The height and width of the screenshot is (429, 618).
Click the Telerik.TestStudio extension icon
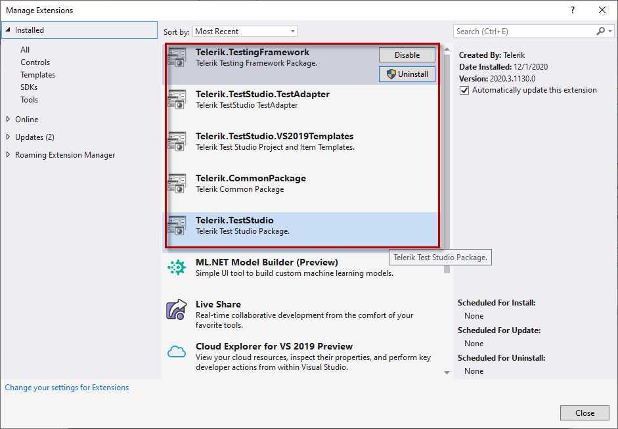(177, 226)
